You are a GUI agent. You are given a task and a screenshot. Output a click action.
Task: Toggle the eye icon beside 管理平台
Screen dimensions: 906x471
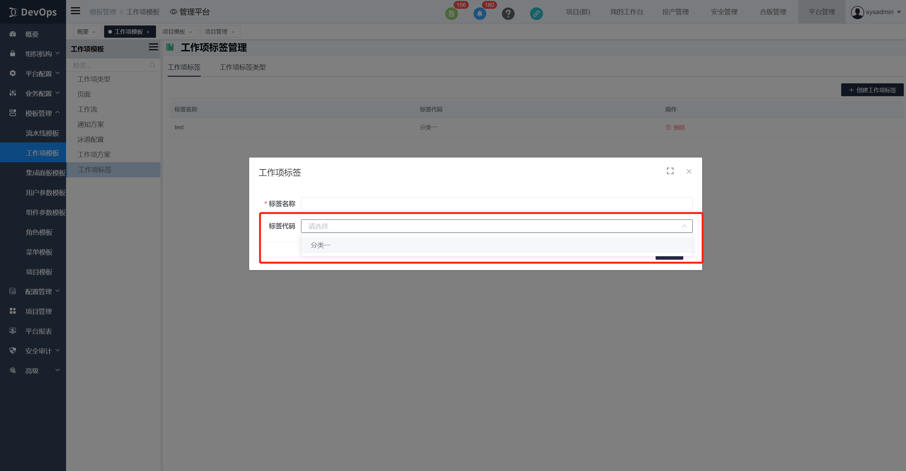coord(173,12)
